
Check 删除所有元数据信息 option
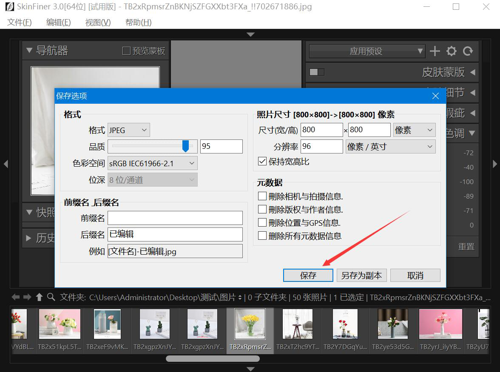pos(262,236)
